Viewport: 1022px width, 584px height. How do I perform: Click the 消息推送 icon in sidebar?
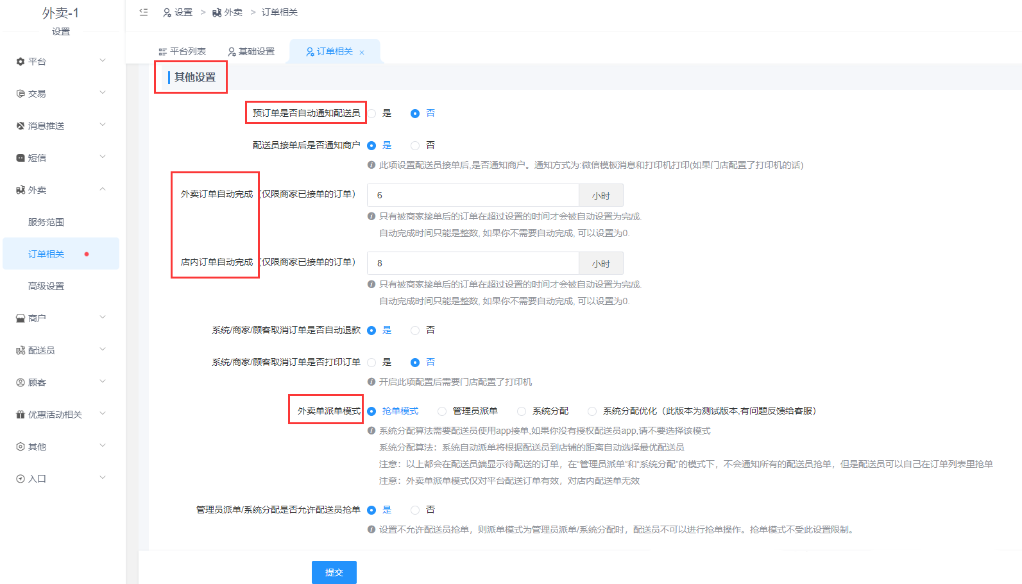pyautogui.click(x=21, y=126)
